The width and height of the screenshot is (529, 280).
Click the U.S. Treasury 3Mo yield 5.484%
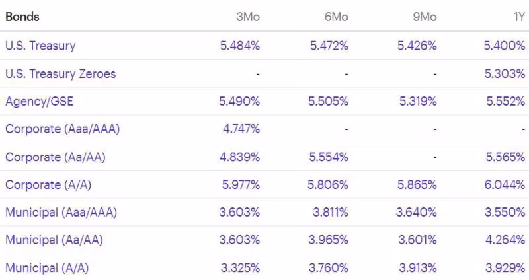[240, 46]
